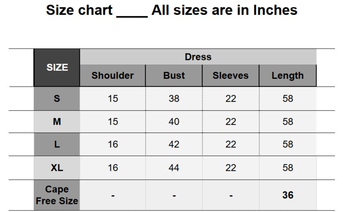
Task: Click the Length column header
Action: point(287,76)
